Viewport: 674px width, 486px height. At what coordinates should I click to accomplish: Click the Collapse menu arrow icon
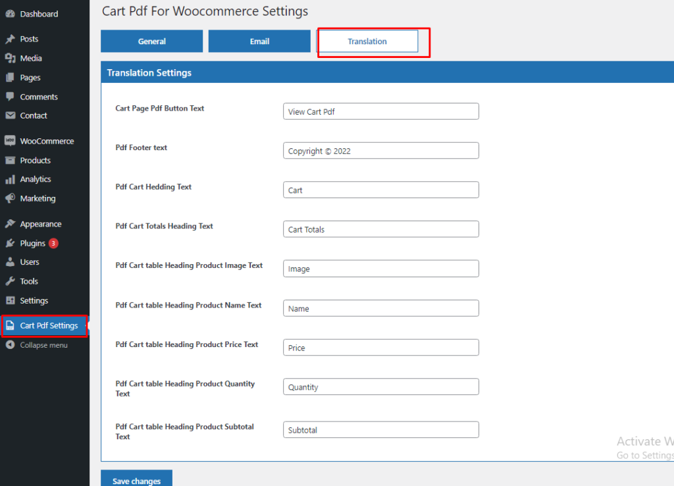coord(11,345)
